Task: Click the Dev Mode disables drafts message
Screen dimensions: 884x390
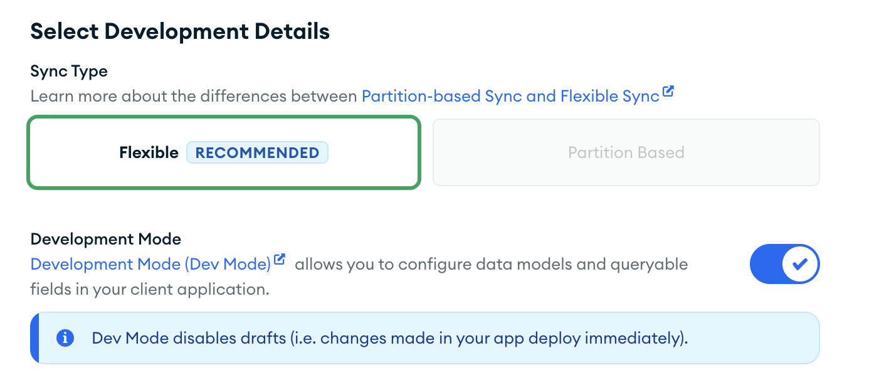Action: (390, 338)
